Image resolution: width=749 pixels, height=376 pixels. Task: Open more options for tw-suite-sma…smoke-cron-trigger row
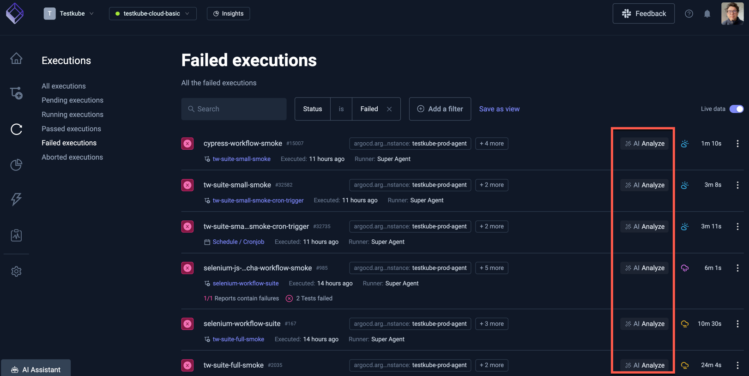point(737,226)
